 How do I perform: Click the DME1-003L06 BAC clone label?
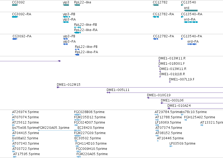pos(172,100)
